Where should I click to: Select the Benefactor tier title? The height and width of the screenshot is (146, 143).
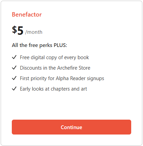(x=27, y=15)
